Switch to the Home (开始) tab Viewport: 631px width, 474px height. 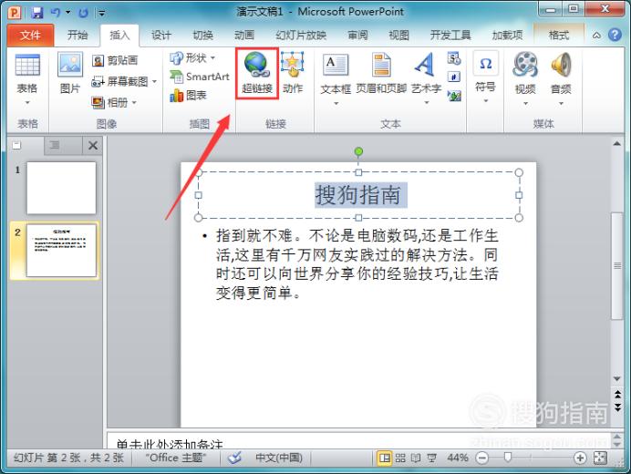coord(78,36)
